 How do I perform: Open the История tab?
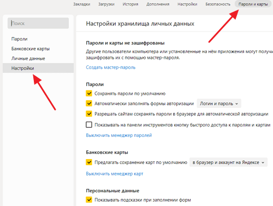[x=130, y=4]
